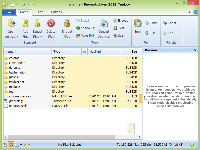
Task: Click the scroll left arrow
Action: pyautogui.click(x=6, y=137)
